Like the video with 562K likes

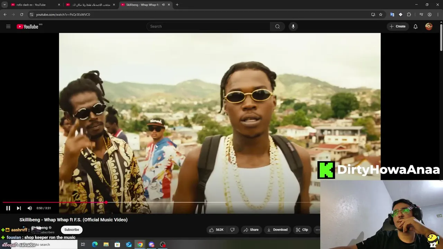click(x=216, y=230)
